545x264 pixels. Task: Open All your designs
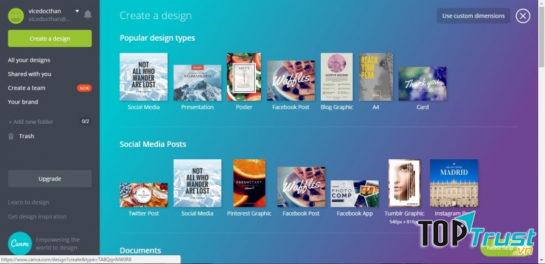[29, 60]
